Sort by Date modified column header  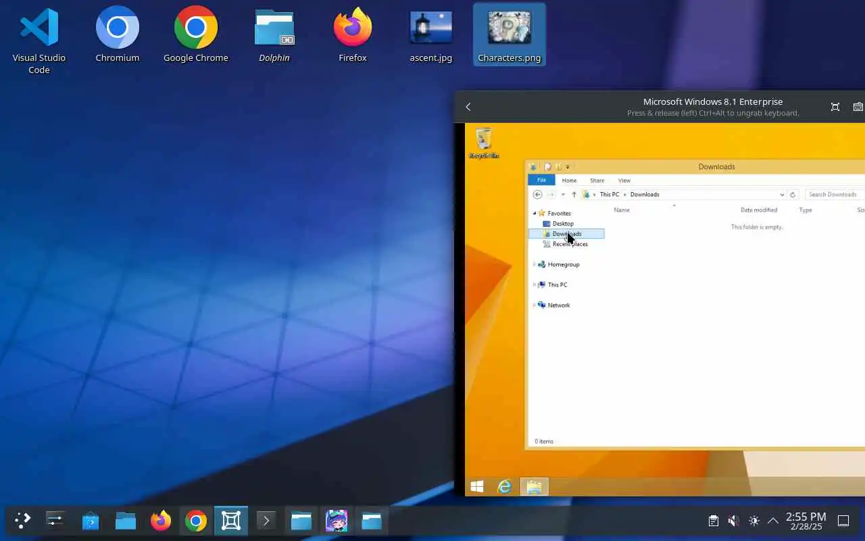pos(759,210)
